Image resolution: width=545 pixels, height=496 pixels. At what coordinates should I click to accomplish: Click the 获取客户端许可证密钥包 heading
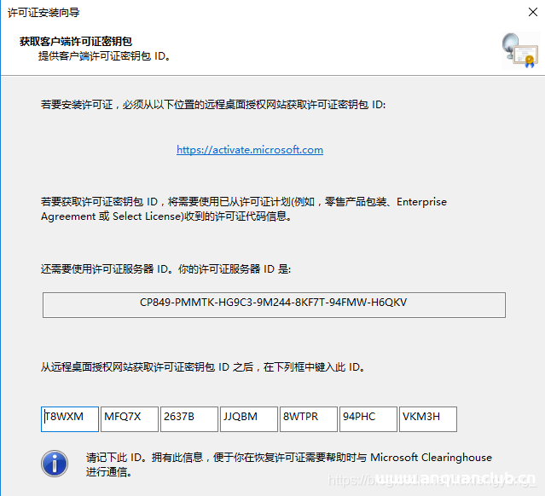click(76, 42)
